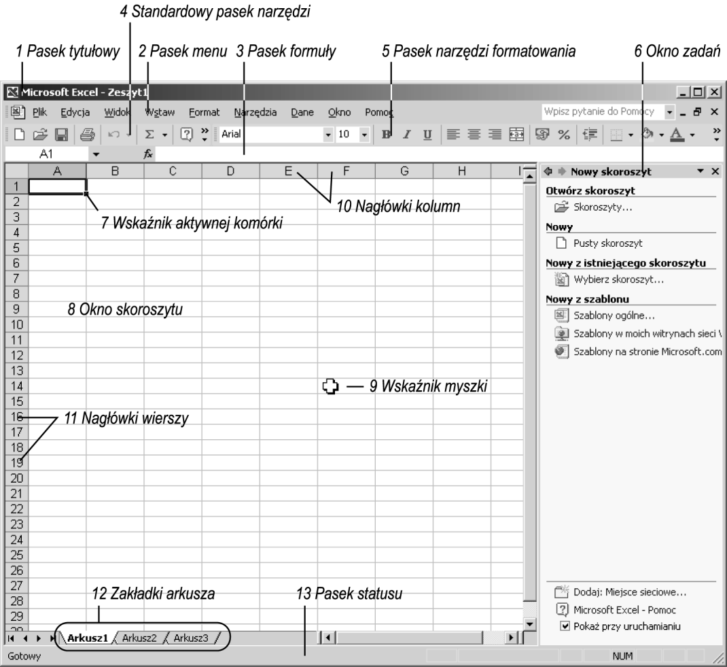
Task: Open the Okno menu
Action: 340,112
